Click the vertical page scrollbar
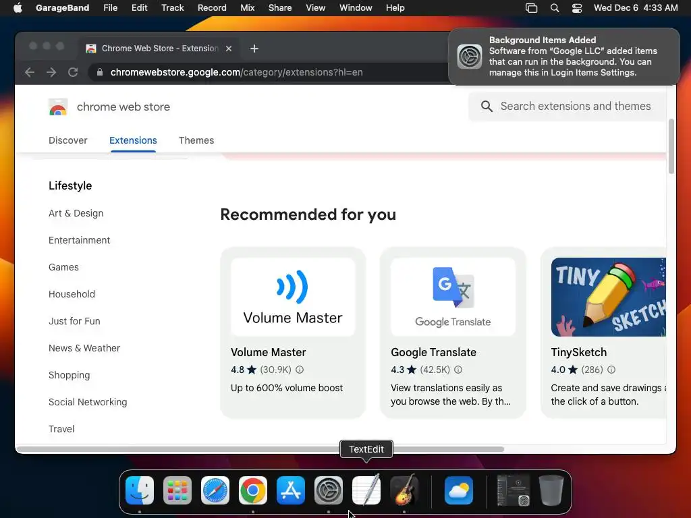The height and width of the screenshot is (518, 691). 671,146
